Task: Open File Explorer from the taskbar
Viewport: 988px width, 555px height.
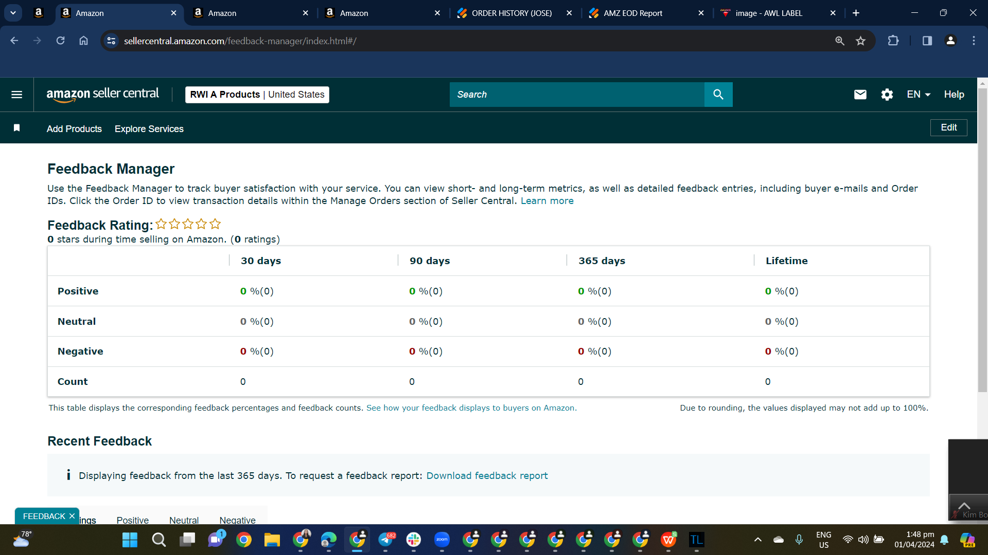Action: click(x=272, y=540)
